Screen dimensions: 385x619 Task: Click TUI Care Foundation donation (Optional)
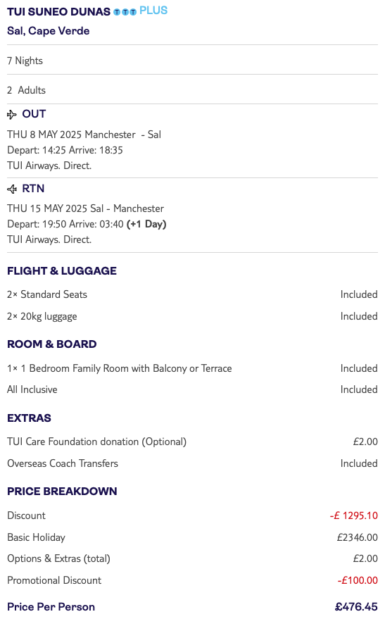pyautogui.click(x=96, y=442)
